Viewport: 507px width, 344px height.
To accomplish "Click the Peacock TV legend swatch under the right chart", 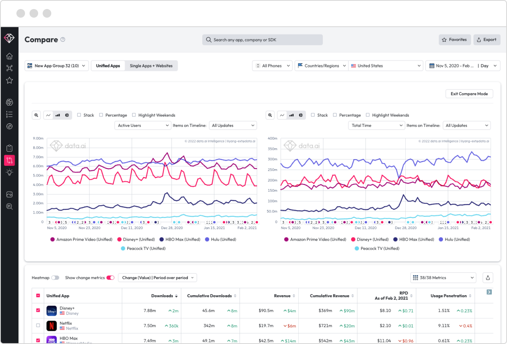I will [x=357, y=248].
